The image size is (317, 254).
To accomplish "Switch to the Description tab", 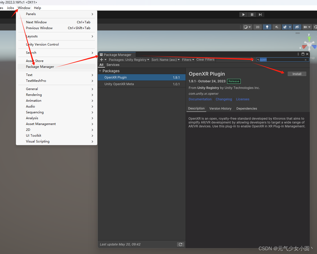I will pos(196,109).
